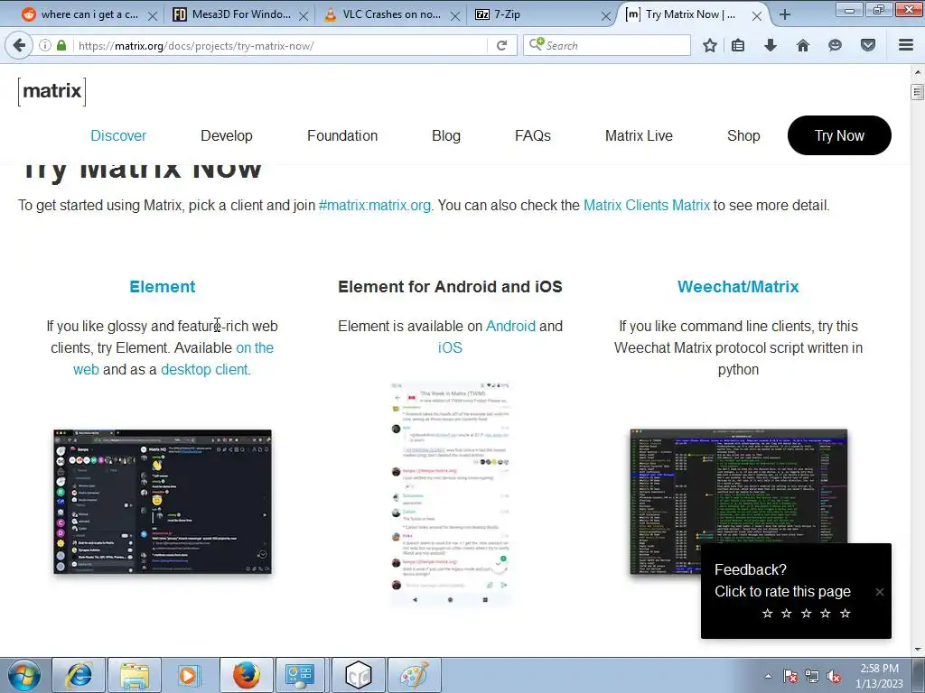Click the page scrollbar up arrow
The image size is (925, 693).
click(918, 72)
